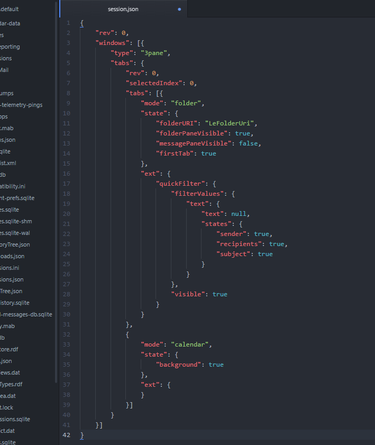Switch to the session.json tab

pos(123,9)
